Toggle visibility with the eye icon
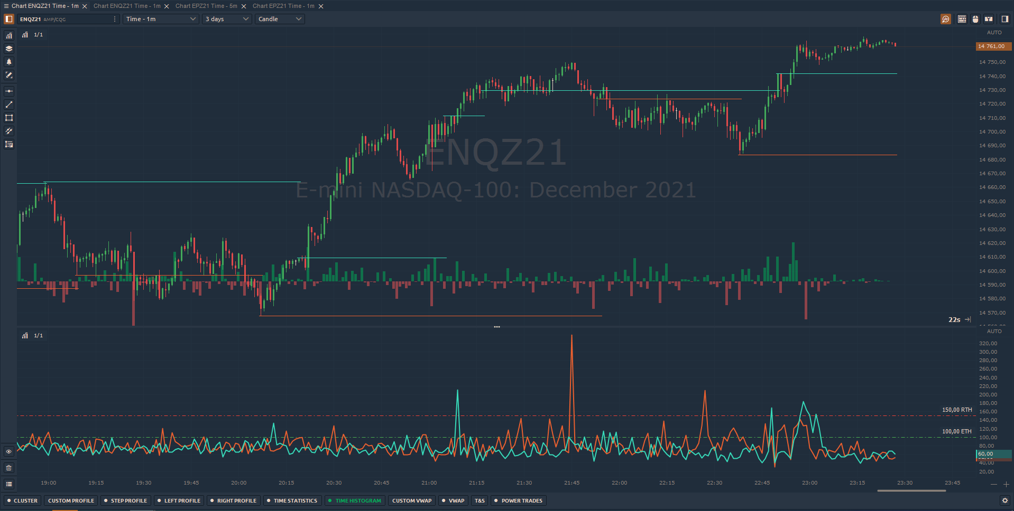This screenshot has height=511, width=1014. click(x=8, y=452)
